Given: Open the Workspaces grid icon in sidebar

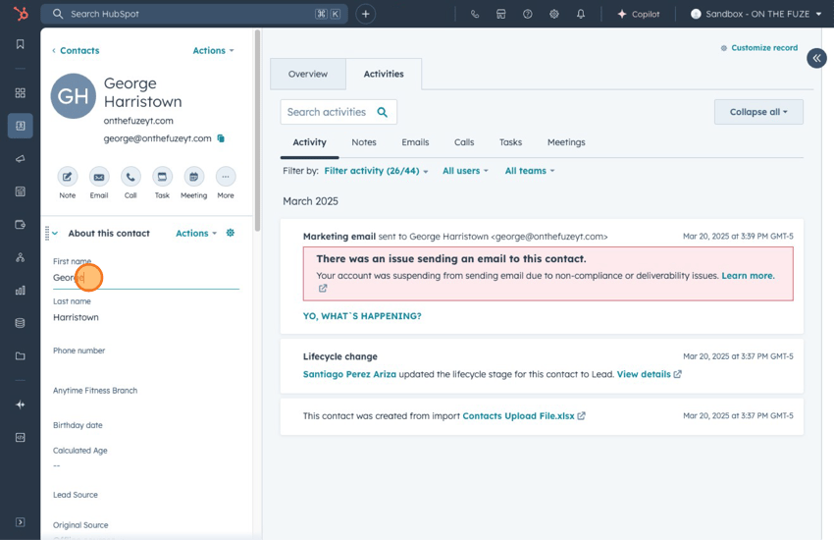Looking at the screenshot, I should [21, 93].
